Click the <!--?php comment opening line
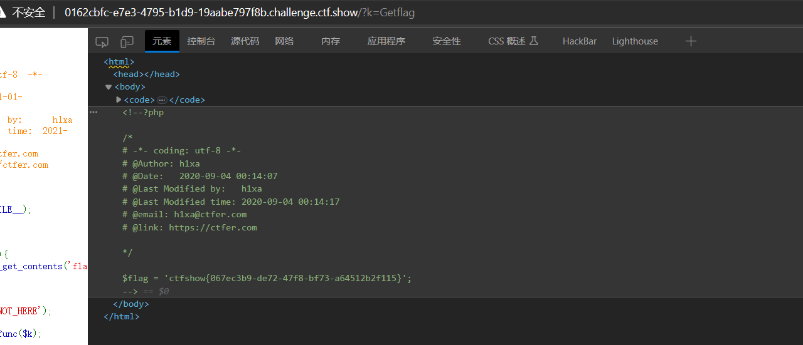The height and width of the screenshot is (345, 803). pos(143,113)
